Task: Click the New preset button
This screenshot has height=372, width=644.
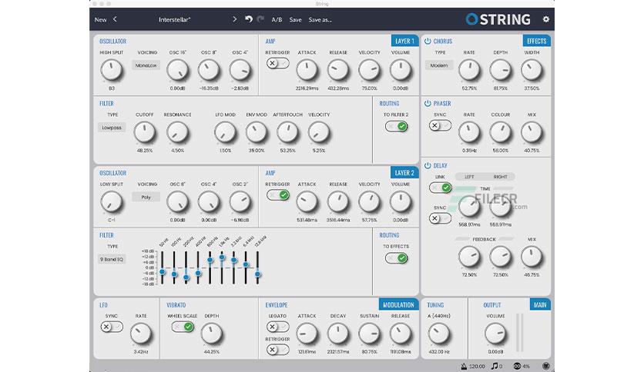Action: point(101,20)
